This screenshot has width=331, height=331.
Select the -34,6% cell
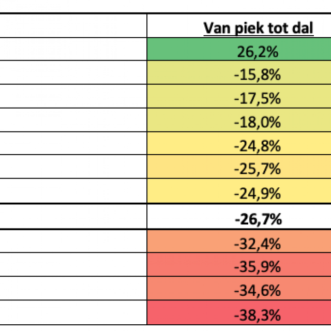[x=257, y=290]
